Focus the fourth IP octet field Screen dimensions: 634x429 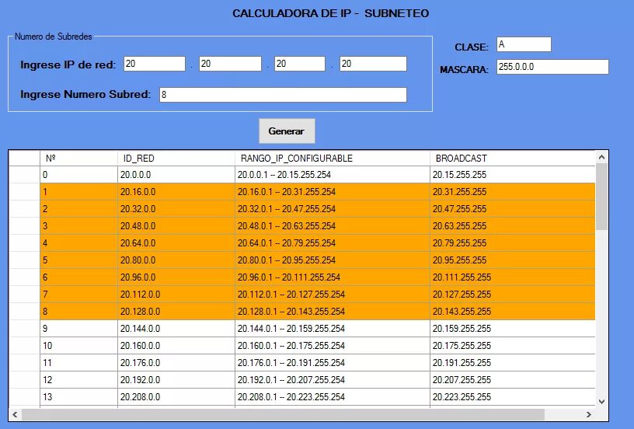pos(373,64)
